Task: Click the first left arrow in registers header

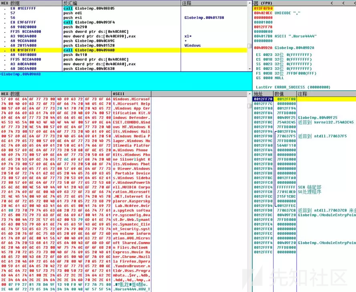Action: pos(331,3)
